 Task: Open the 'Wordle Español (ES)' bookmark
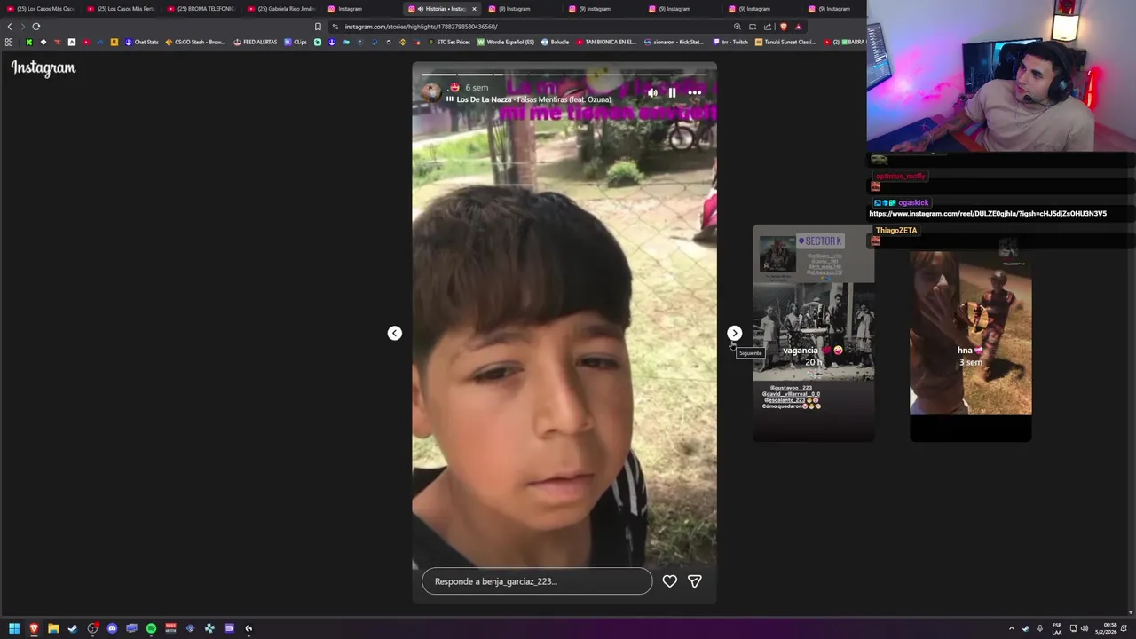point(507,42)
